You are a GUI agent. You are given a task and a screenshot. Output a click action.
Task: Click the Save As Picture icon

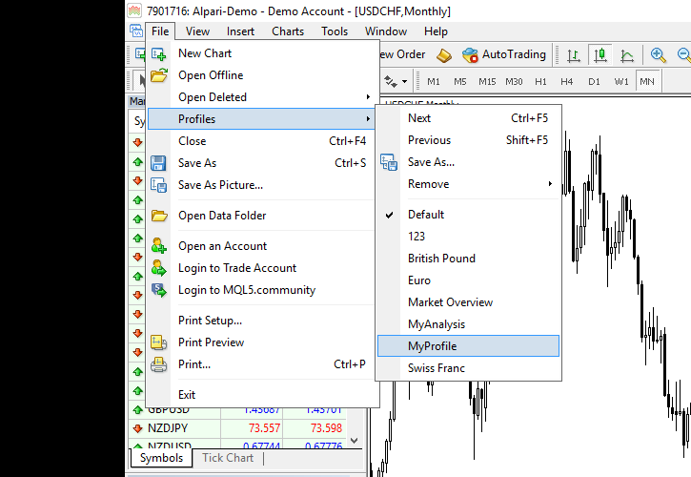(x=158, y=185)
